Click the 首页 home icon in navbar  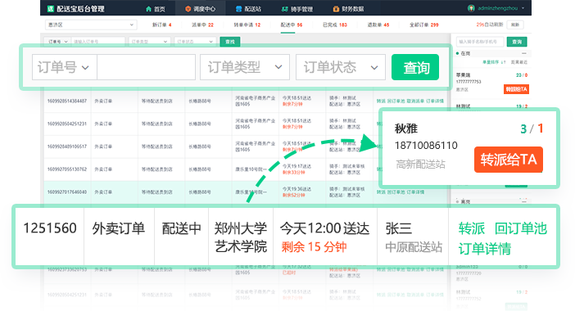click(148, 9)
